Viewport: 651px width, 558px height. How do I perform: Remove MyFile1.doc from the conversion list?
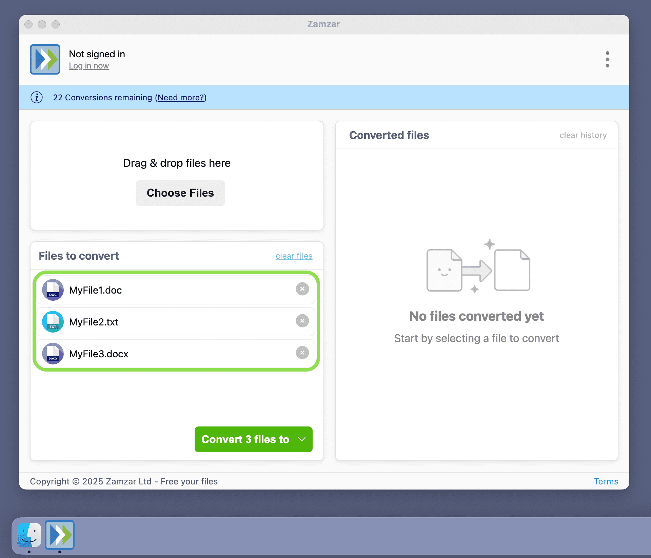[x=302, y=289]
